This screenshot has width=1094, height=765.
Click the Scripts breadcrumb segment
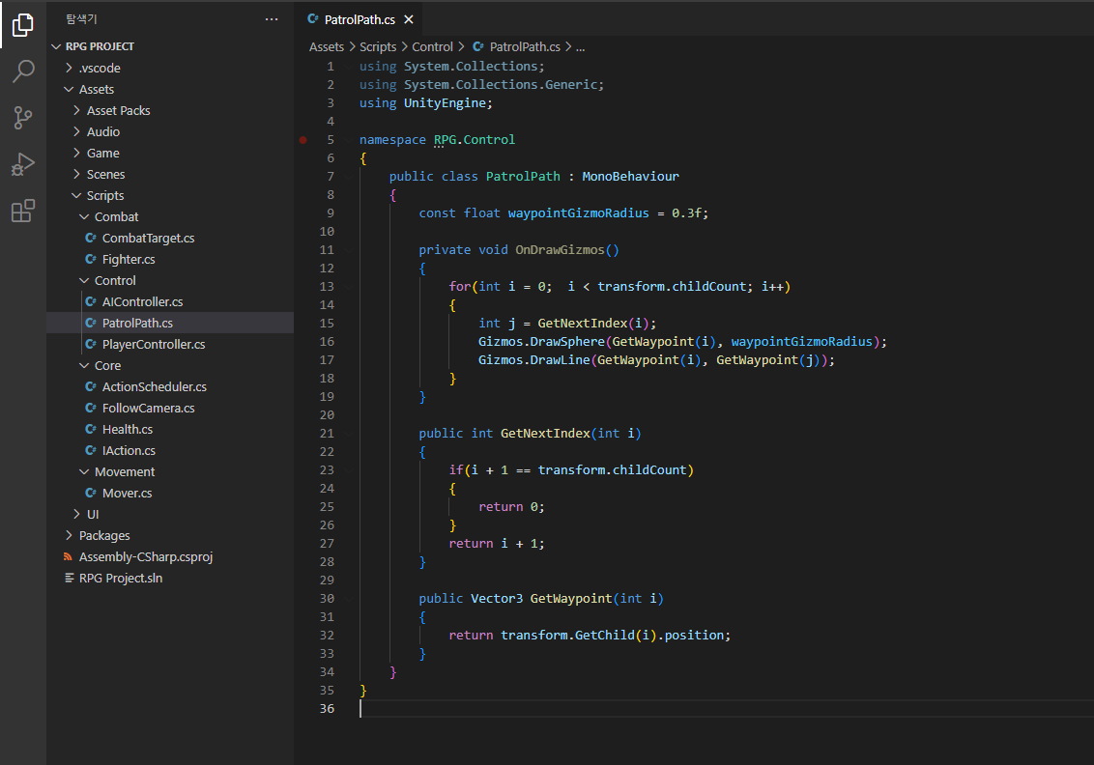(378, 46)
